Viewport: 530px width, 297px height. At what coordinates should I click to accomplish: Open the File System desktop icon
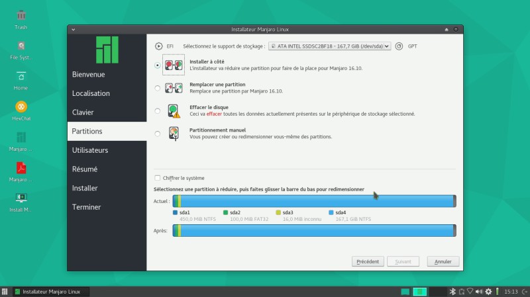click(x=21, y=46)
